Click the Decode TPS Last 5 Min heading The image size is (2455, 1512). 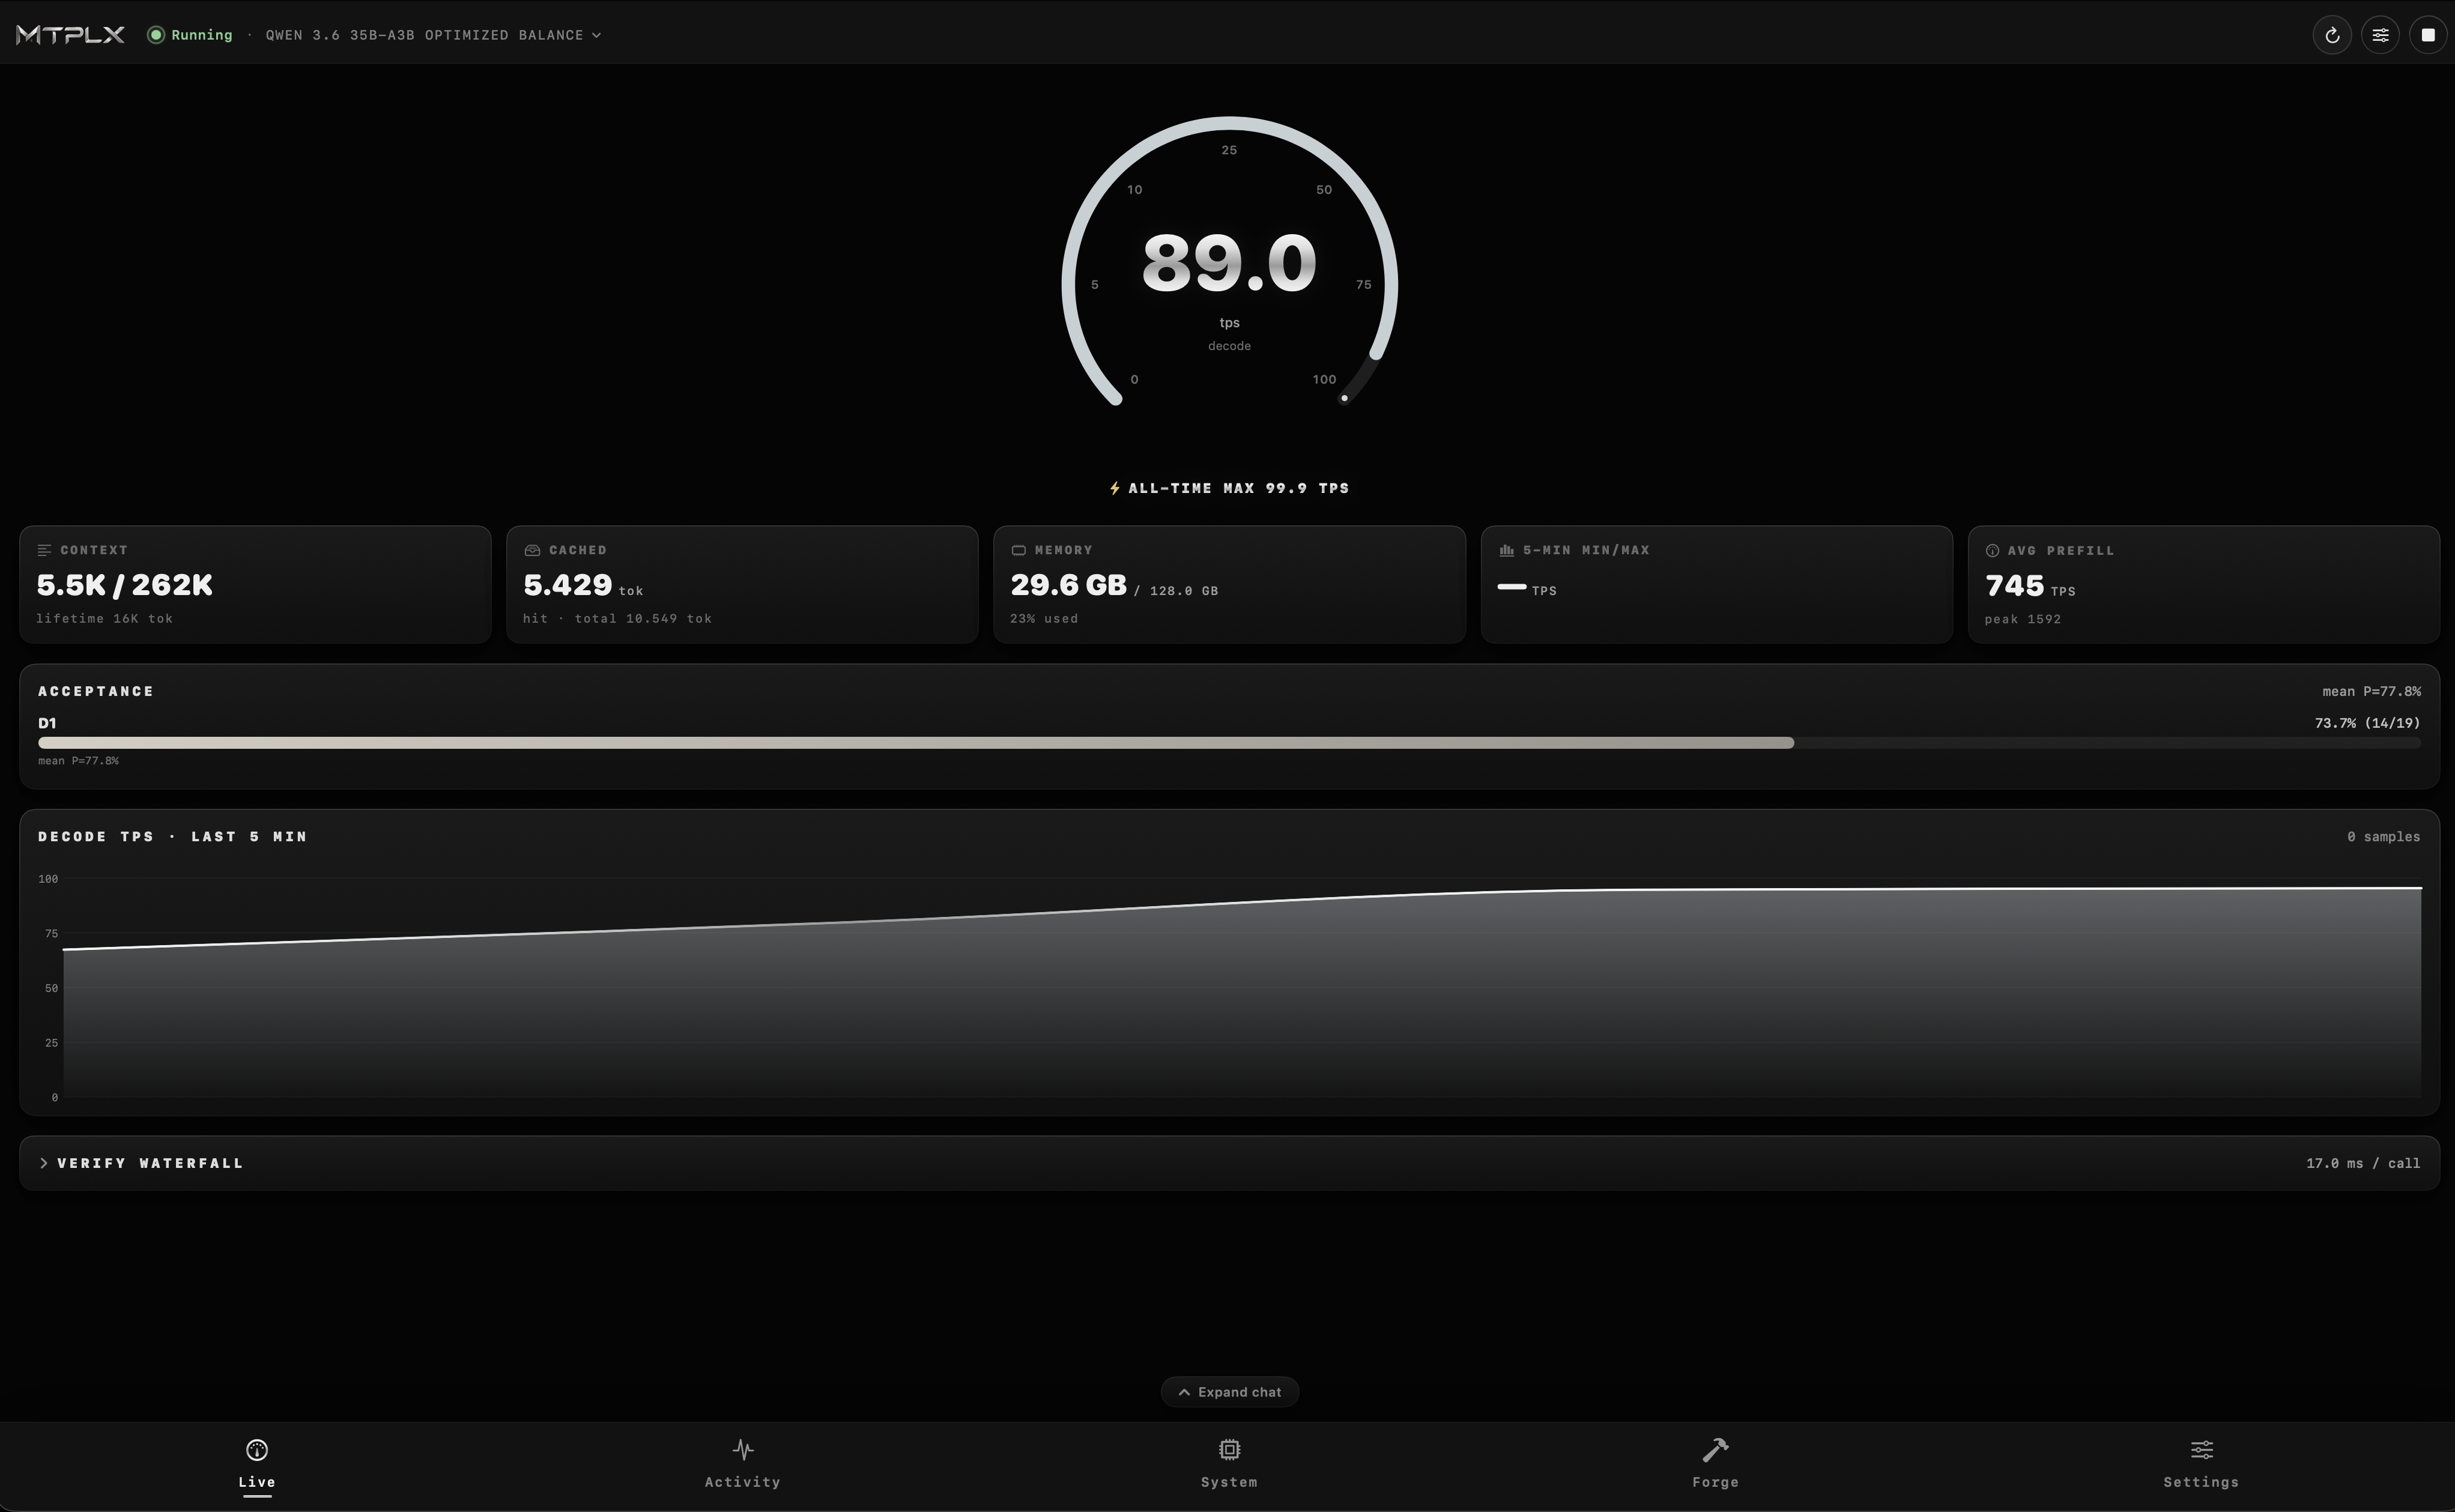pyautogui.click(x=172, y=836)
